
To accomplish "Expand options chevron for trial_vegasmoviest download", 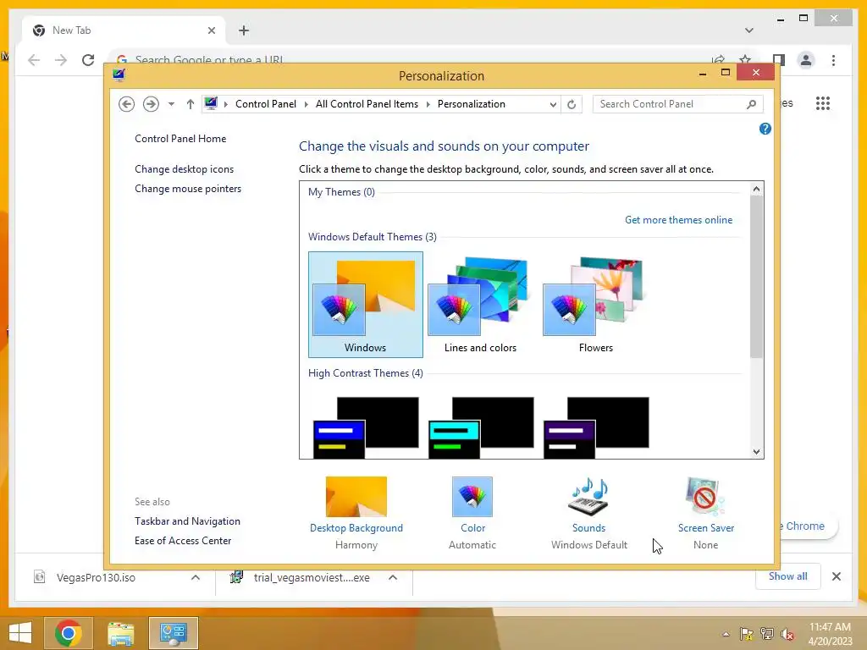I will pyautogui.click(x=393, y=577).
